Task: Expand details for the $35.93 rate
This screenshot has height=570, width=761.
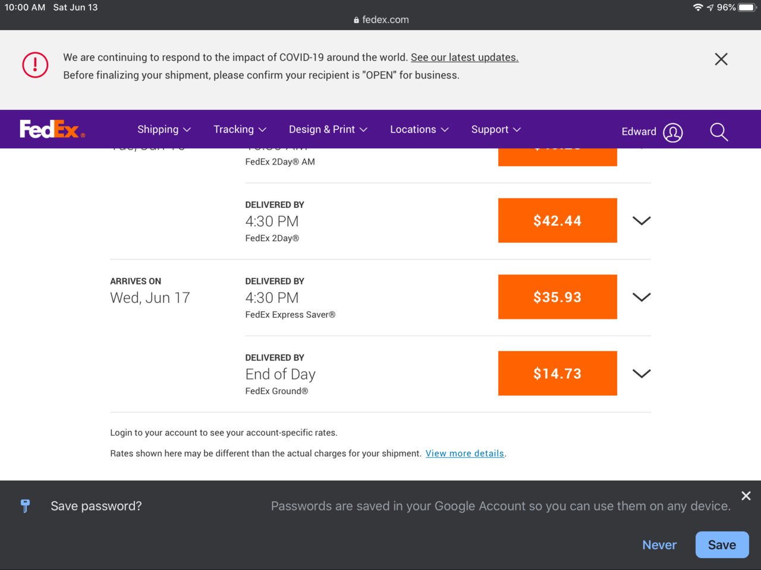Action: point(641,297)
